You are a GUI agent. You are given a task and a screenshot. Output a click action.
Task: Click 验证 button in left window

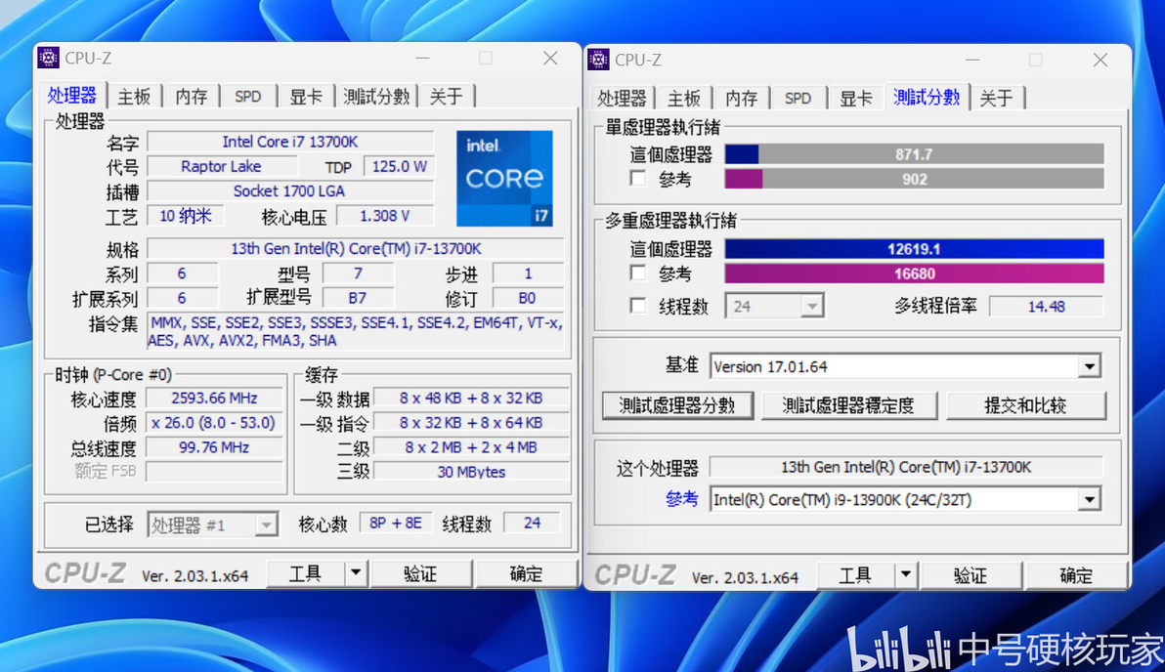pyautogui.click(x=420, y=572)
